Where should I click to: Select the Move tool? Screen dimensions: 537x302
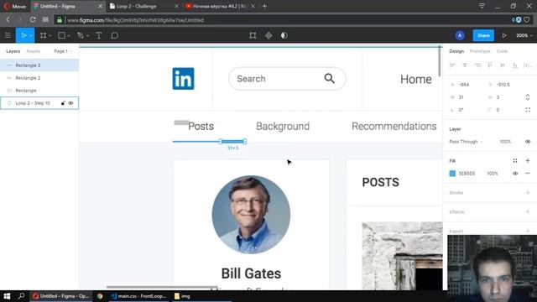coord(23,35)
